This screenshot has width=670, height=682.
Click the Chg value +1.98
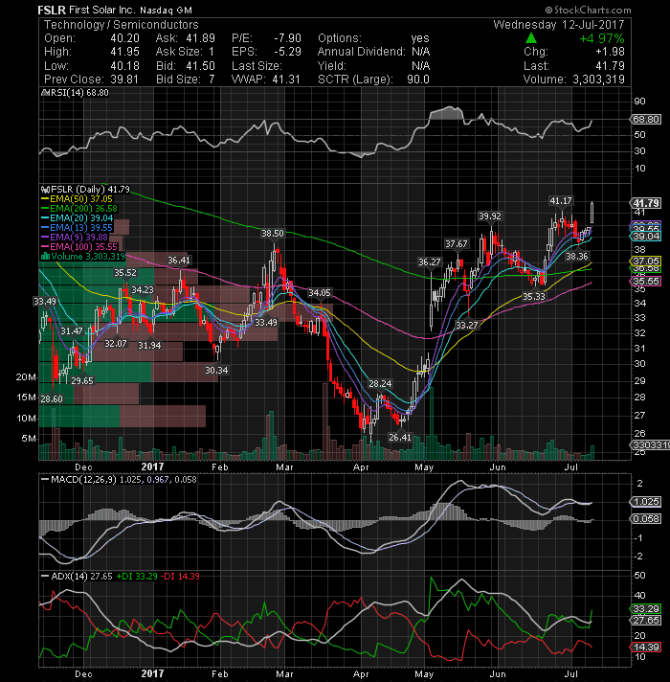tap(610, 52)
